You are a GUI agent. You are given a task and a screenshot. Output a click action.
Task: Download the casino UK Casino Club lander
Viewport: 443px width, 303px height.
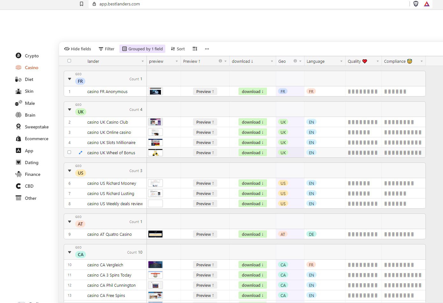point(253,122)
